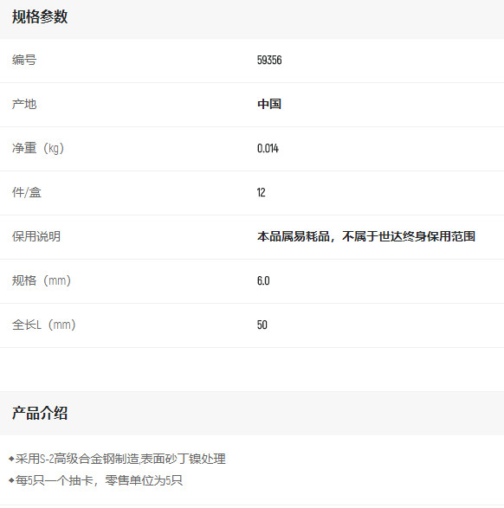Image resolution: width=504 pixels, height=508 pixels.
Task: Click the total length value 50
Action: [x=262, y=325]
